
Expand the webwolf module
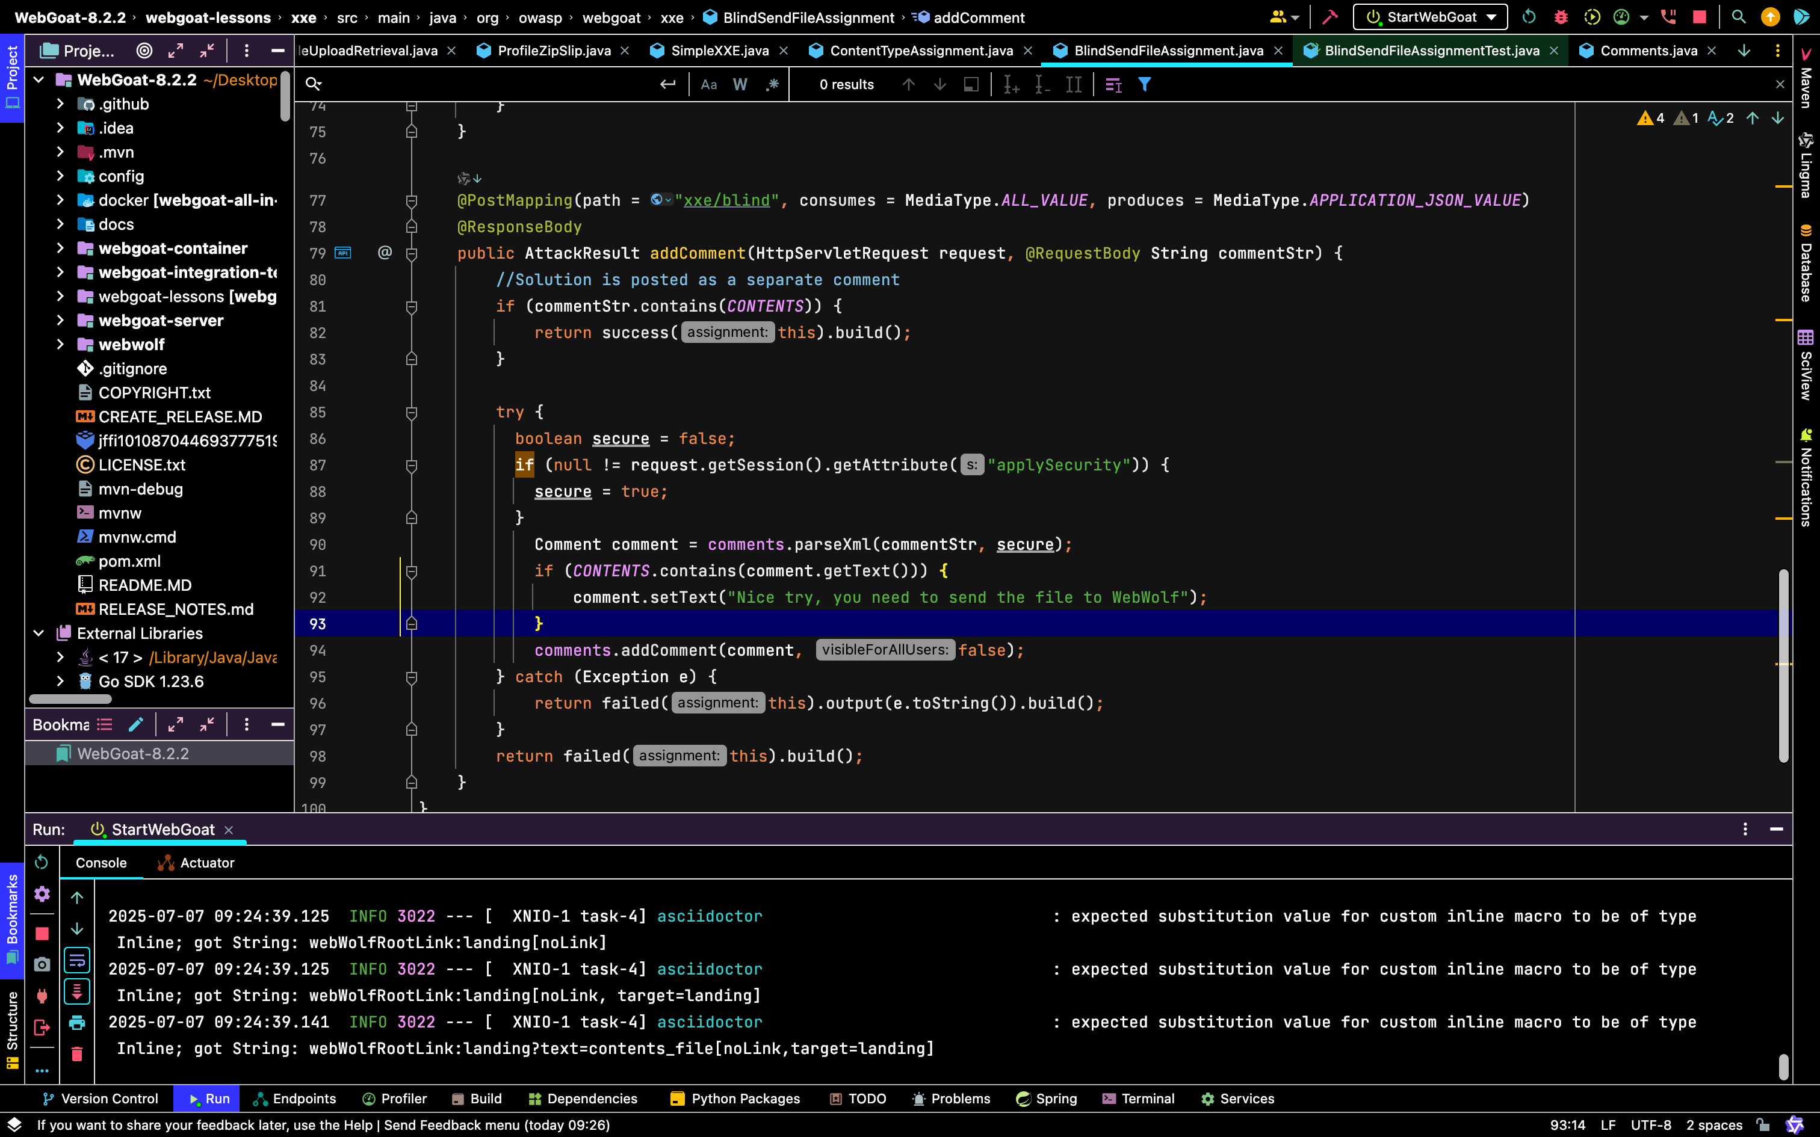pyautogui.click(x=60, y=344)
